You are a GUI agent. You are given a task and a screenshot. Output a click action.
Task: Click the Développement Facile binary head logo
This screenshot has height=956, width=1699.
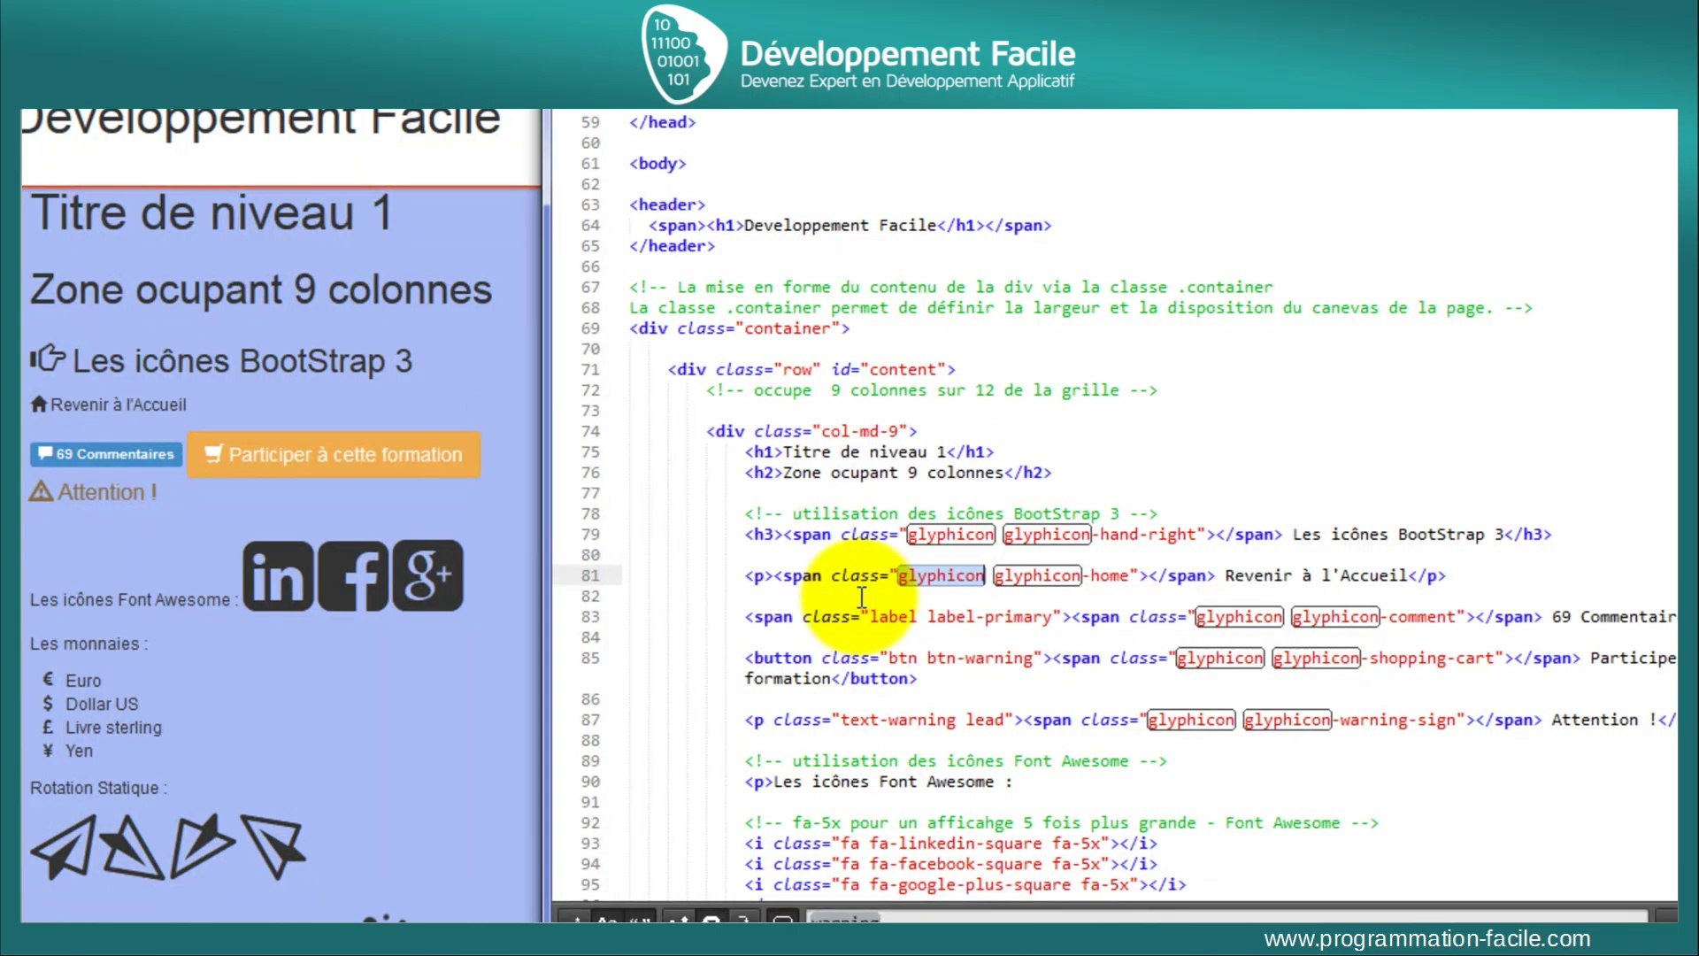[x=683, y=55]
